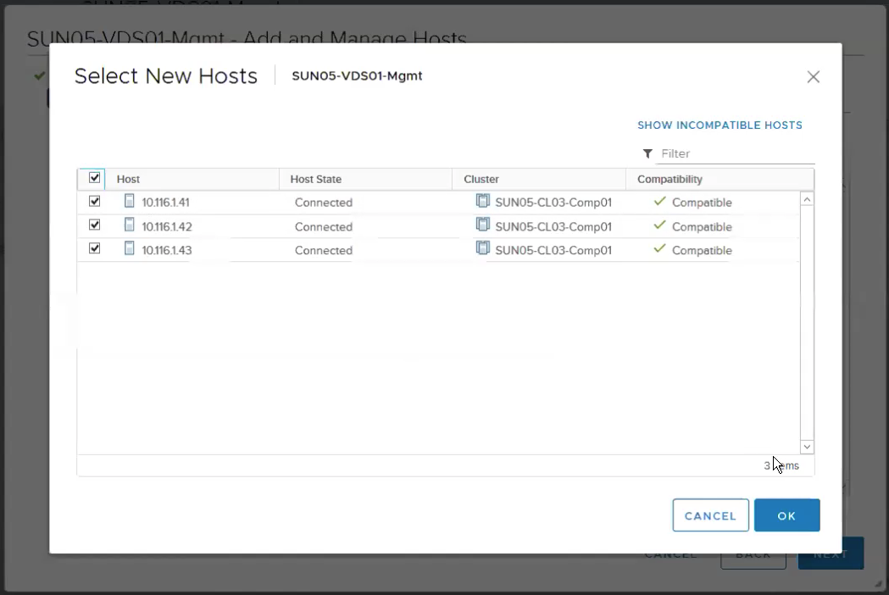Click Show Incompatible Hosts link
The height and width of the screenshot is (595, 889).
720,125
